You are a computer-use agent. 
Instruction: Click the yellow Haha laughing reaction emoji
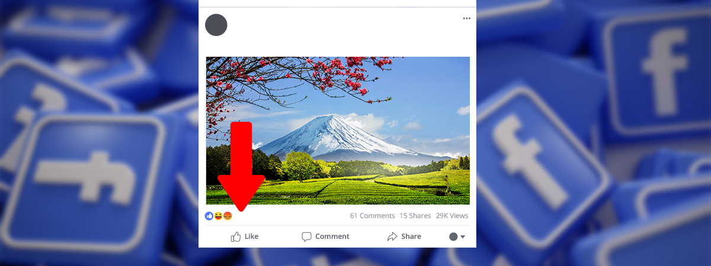click(218, 216)
